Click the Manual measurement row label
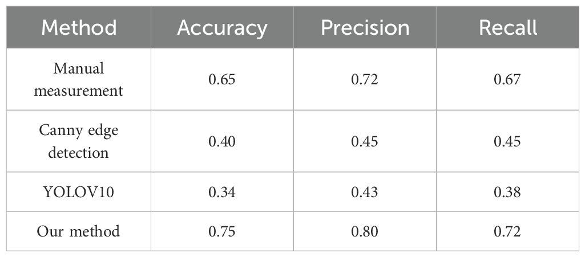 pyautogui.click(x=79, y=79)
